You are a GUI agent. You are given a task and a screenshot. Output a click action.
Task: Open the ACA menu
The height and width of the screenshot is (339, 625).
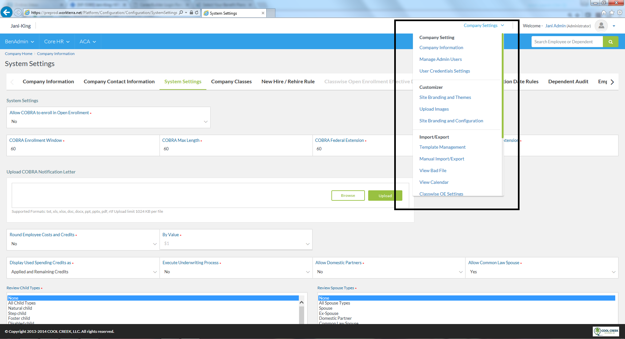point(88,41)
